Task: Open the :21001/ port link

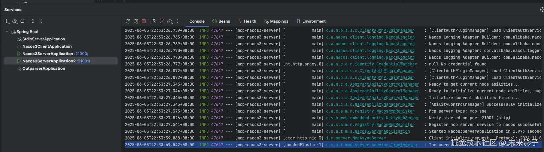Action: tap(84, 61)
